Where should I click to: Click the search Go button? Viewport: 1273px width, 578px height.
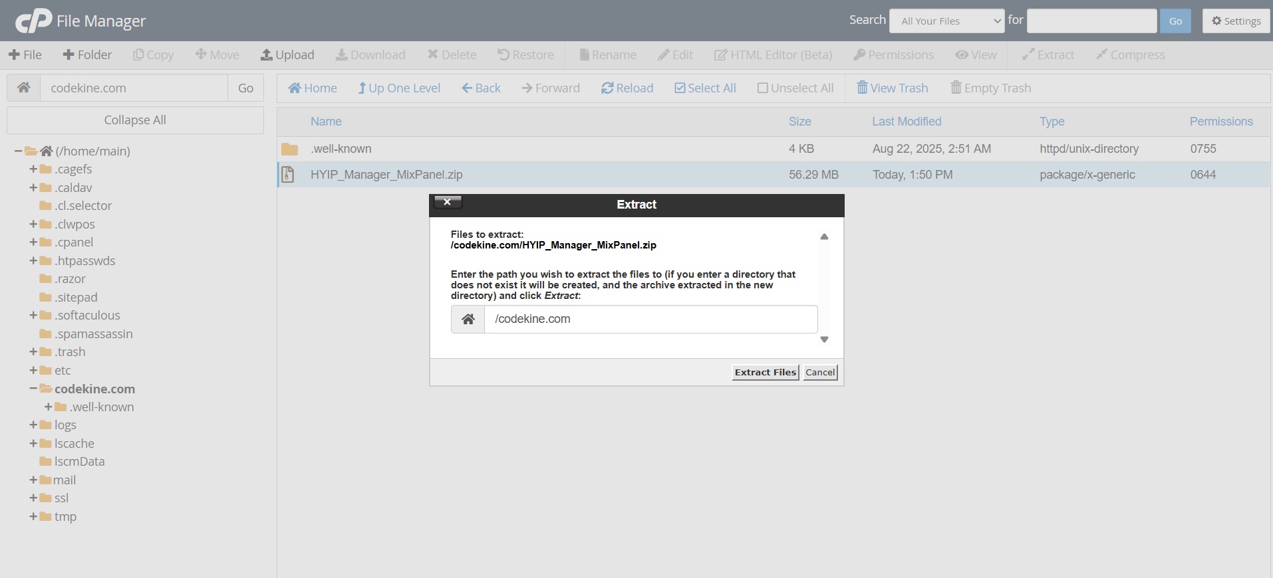[x=1175, y=21]
